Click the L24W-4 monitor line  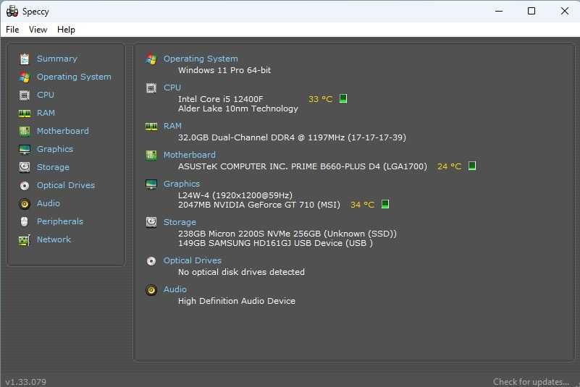coord(235,195)
